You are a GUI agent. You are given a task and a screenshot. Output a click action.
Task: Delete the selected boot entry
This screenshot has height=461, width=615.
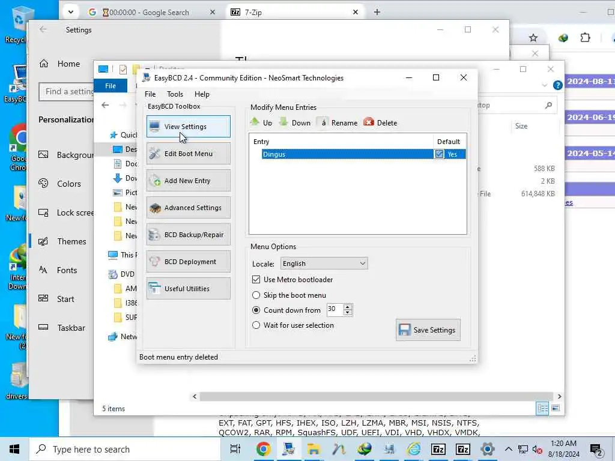click(x=380, y=122)
